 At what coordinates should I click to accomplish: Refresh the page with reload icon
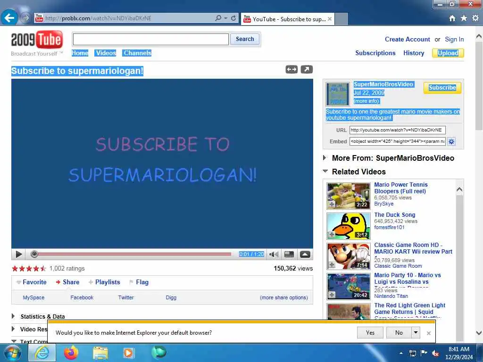coord(233,18)
